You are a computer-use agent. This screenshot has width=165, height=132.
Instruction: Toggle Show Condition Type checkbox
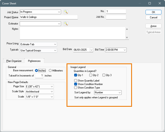click(76, 88)
